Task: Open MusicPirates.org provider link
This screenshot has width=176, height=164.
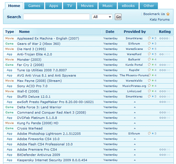Action: click(x=134, y=86)
